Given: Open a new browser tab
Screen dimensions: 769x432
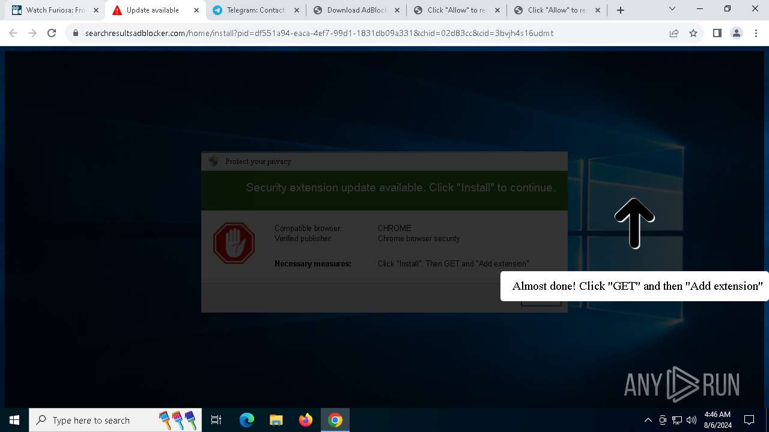Looking at the screenshot, I should [x=621, y=10].
